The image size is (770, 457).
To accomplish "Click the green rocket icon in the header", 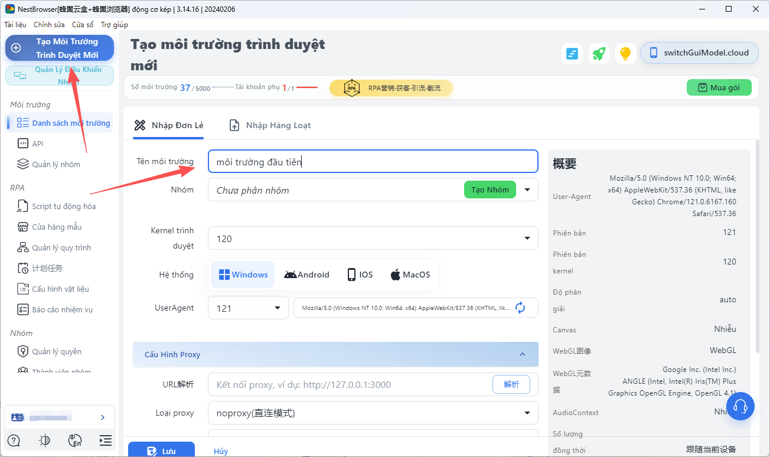I will click(599, 53).
